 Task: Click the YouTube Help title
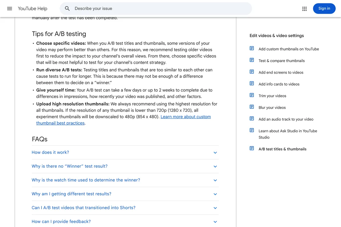point(32,9)
